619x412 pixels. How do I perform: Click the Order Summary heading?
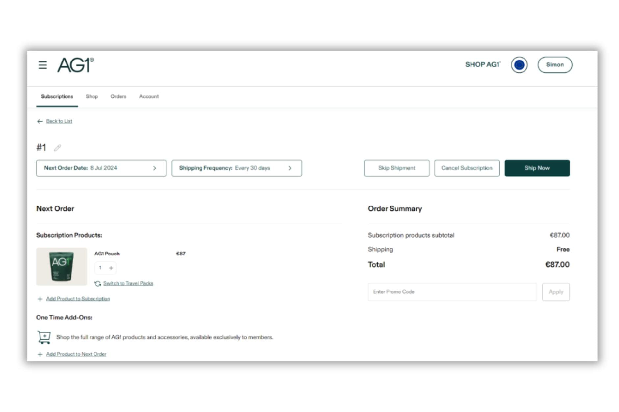[395, 209]
